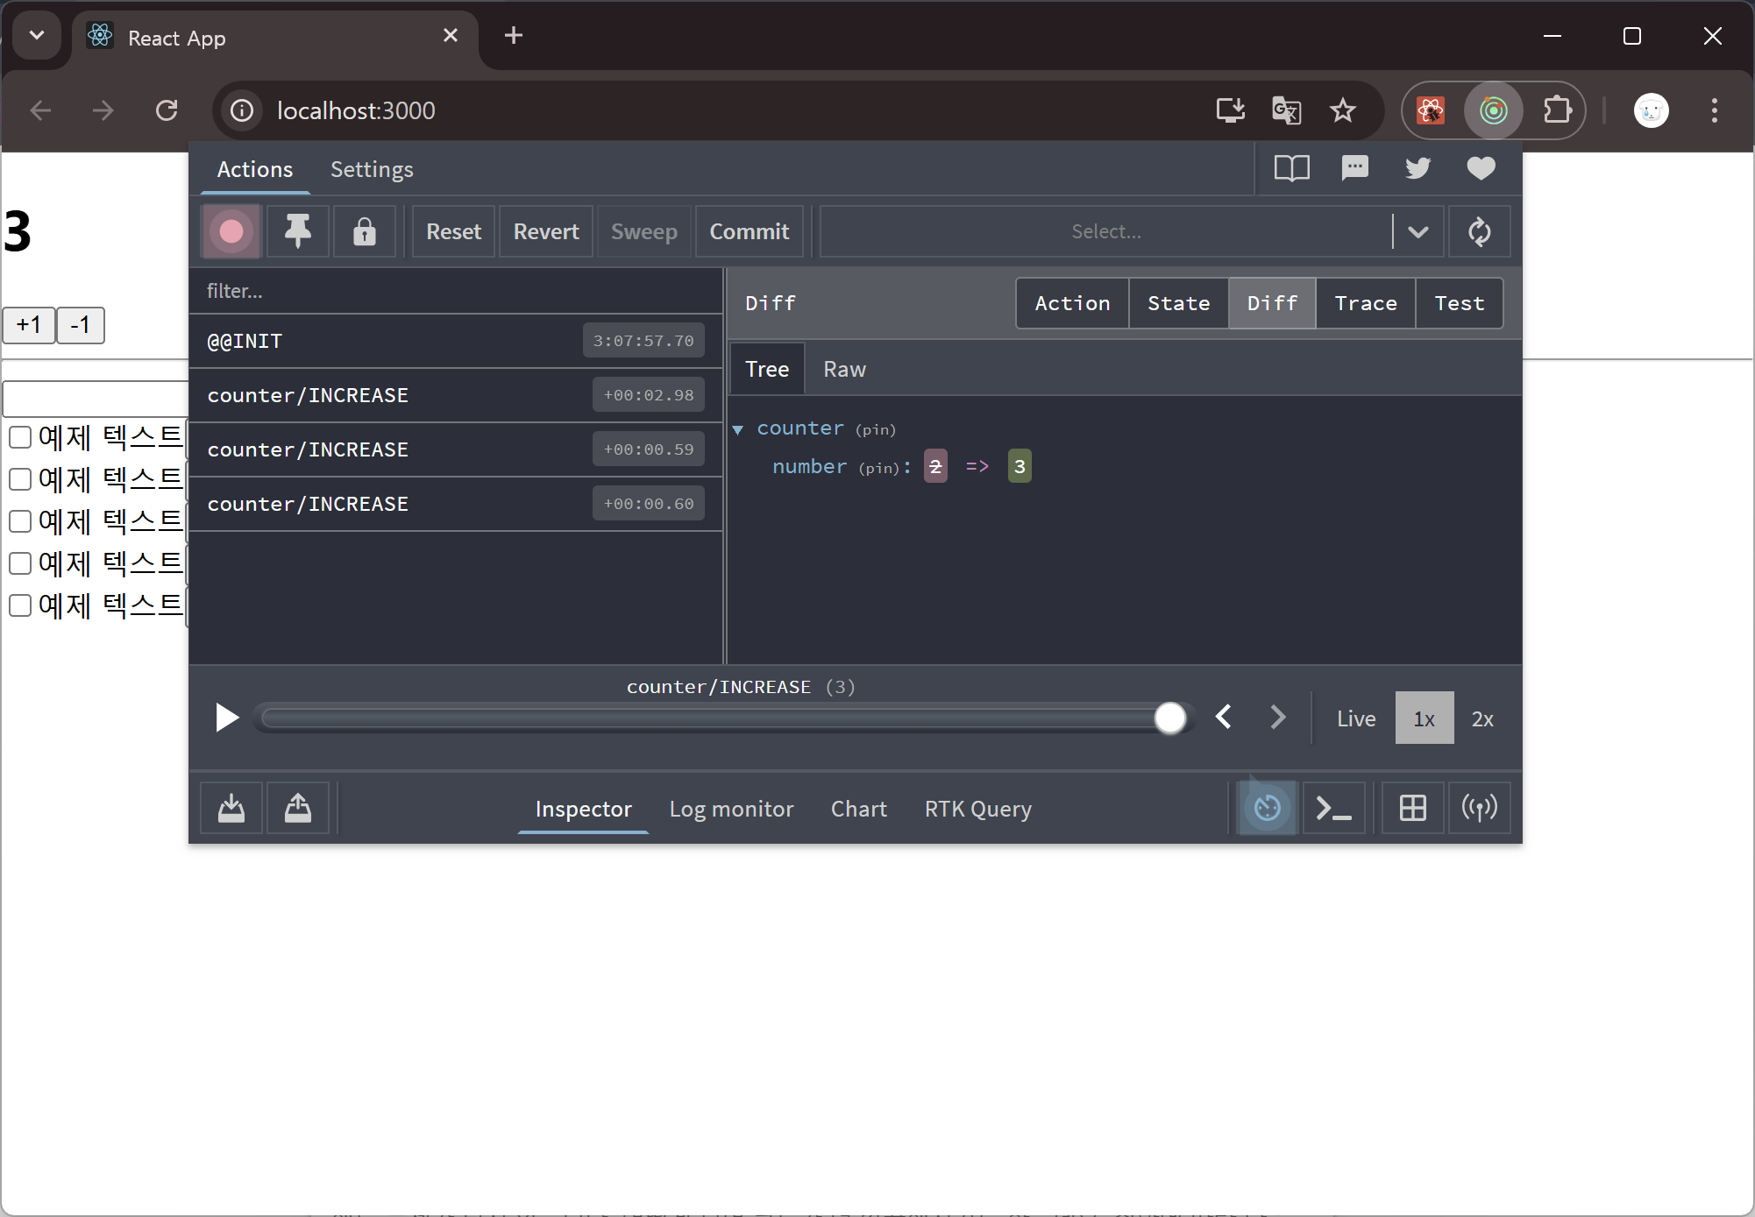Click the export state upload icon
Viewport: 1755px width, 1217px height.
298,808
